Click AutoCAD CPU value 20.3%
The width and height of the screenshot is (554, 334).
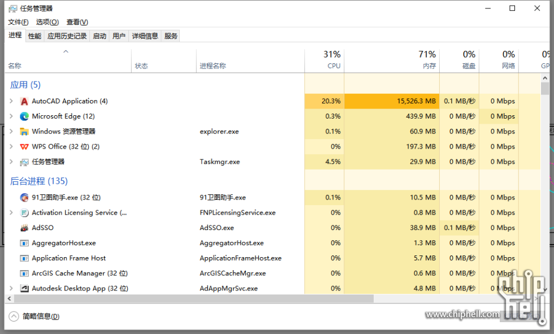point(331,101)
